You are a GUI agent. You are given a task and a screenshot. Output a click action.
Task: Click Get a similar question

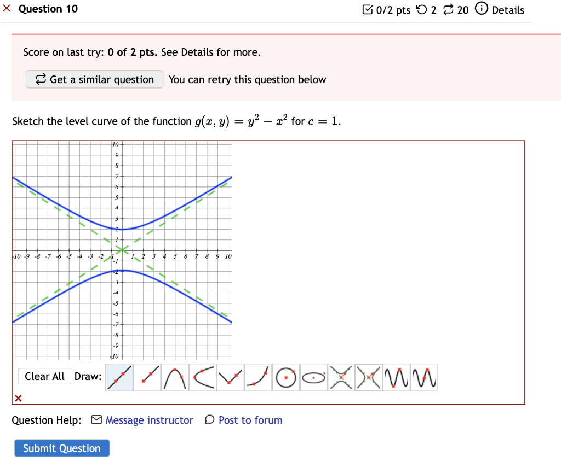(x=94, y=79)
